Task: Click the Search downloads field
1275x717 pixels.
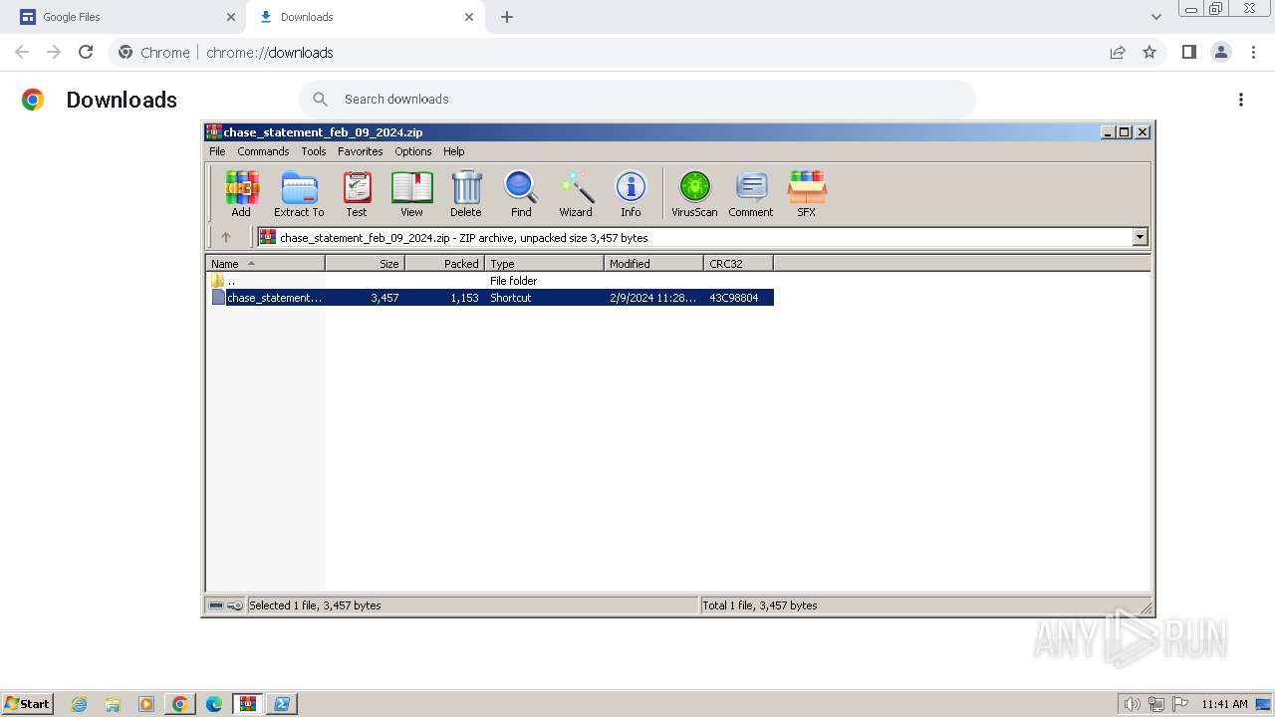Action: [x=637, y=99]
